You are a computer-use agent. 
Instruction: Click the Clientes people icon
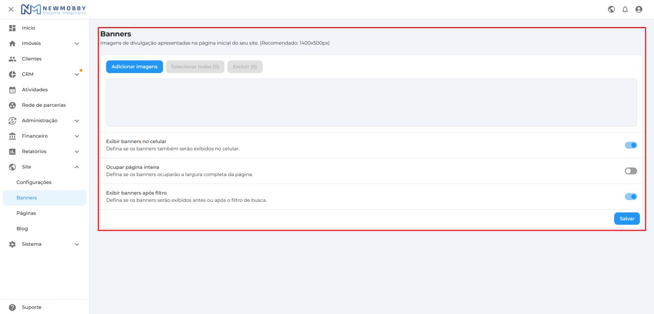point(13,59)
